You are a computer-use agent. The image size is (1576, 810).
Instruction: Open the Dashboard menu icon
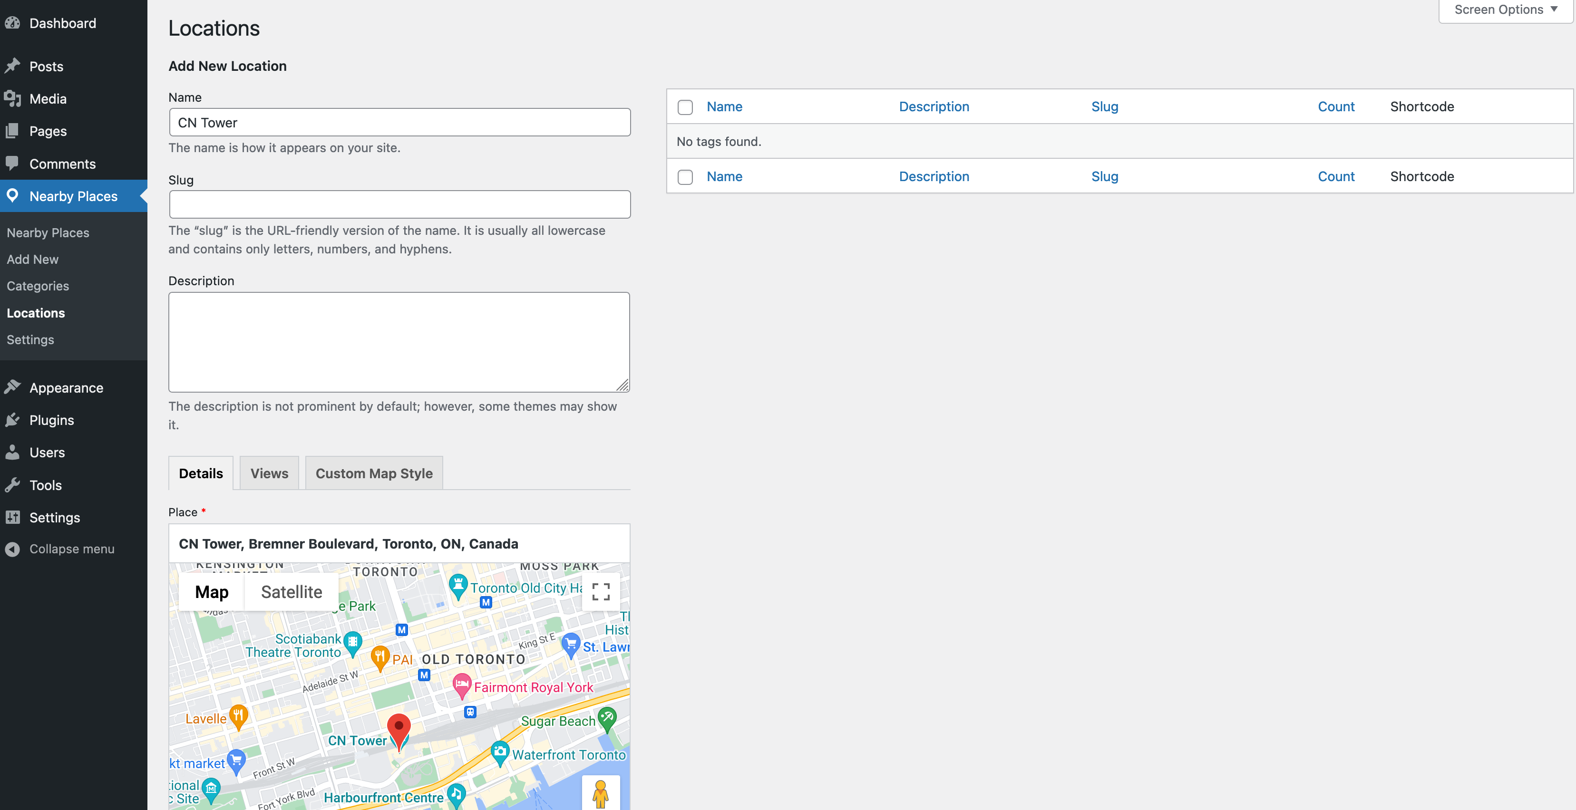point(12,23)
